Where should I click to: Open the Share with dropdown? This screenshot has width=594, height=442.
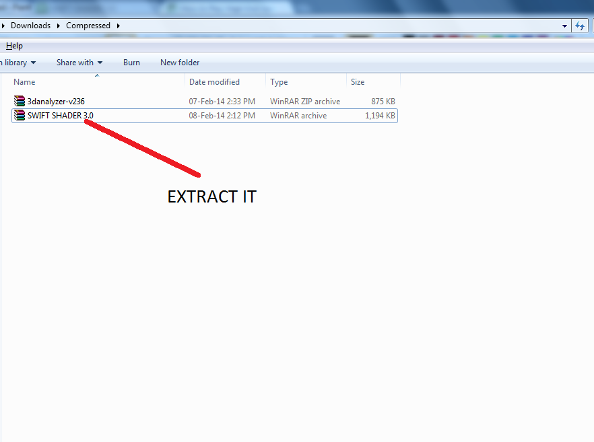pyautogui.click(x=79, y=63)
